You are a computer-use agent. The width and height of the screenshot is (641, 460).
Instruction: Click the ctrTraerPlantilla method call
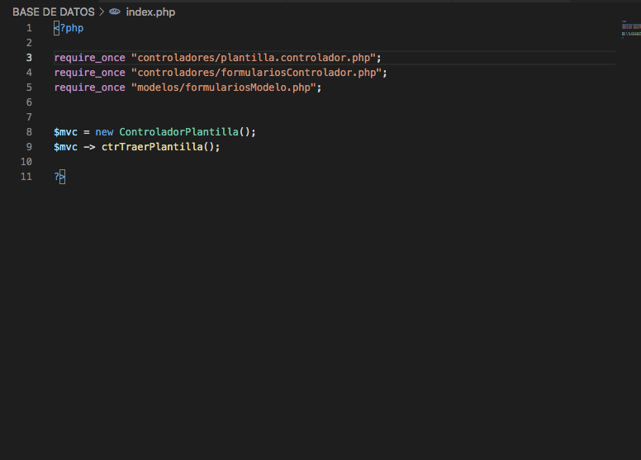[152, 147]
